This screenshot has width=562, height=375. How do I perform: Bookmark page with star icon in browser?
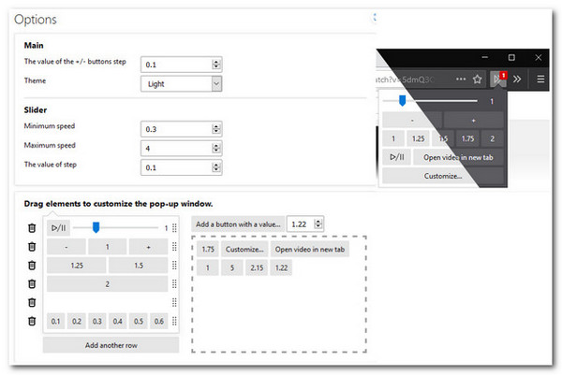[477, 79]
